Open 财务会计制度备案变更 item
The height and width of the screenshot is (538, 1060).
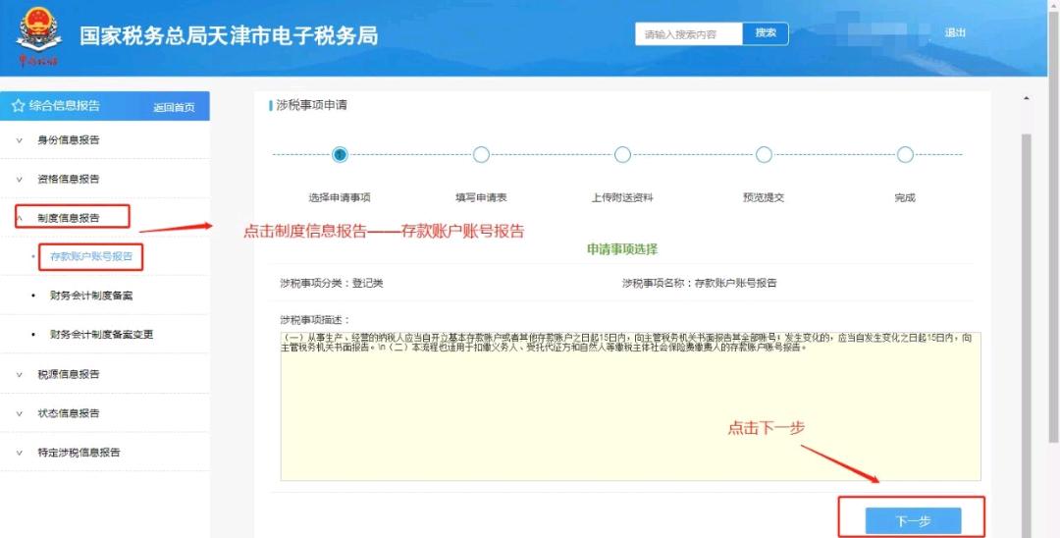click(x=101, y=335)
